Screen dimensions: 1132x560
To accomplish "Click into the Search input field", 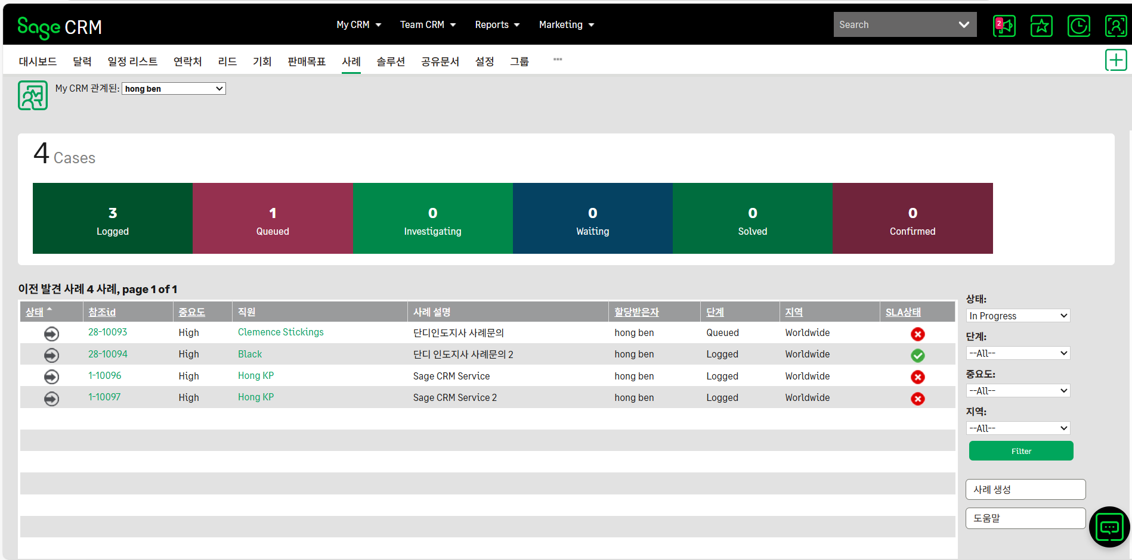I will pyautogui.click(x=892, y=24).
